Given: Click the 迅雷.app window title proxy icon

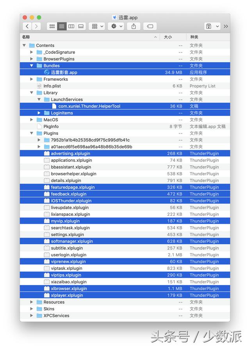Looking at the screenshot, I should pyautogui.click(x=114, y=17).
